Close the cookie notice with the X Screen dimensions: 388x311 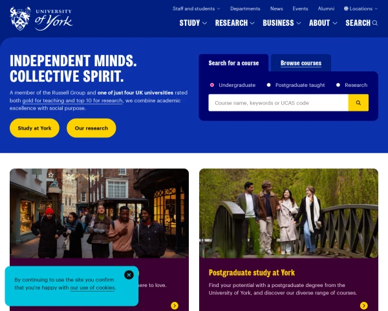[x=129, y=275]
